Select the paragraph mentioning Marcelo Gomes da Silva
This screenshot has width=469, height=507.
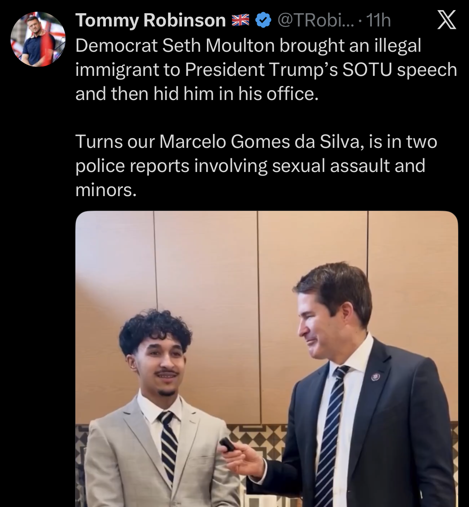pos(256,165)
